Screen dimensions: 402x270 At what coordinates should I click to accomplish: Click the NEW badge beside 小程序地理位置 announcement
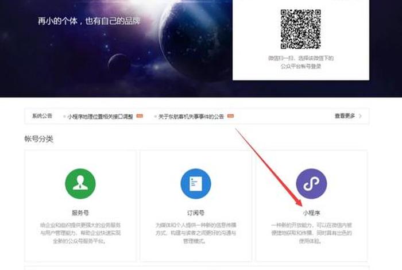click(x=140, y=116)
